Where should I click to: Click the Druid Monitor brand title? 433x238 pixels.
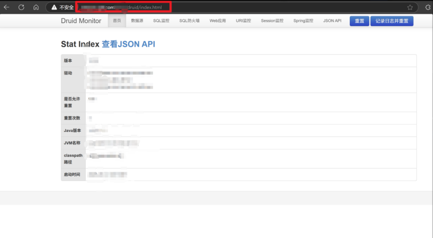pos(81,21)
